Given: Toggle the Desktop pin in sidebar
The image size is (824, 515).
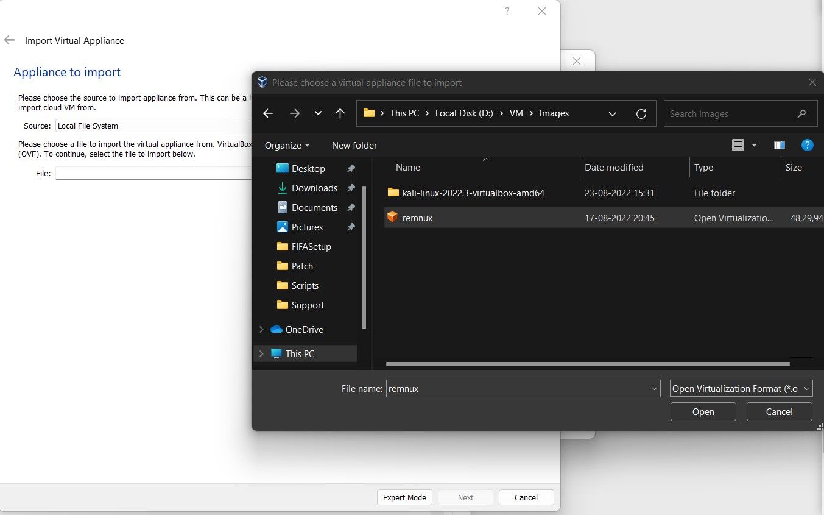Looking at the screenshot, I should (351, 168).
